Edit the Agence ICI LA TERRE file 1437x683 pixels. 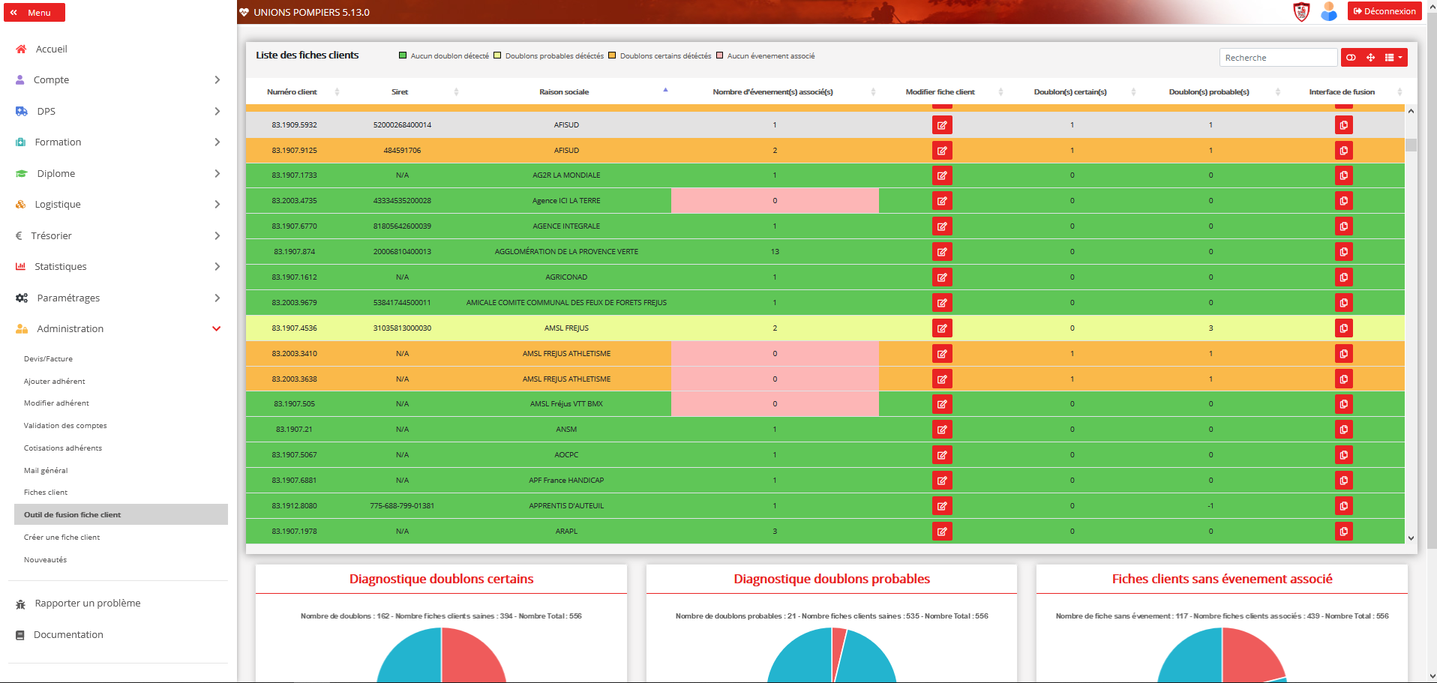point(942,201)
